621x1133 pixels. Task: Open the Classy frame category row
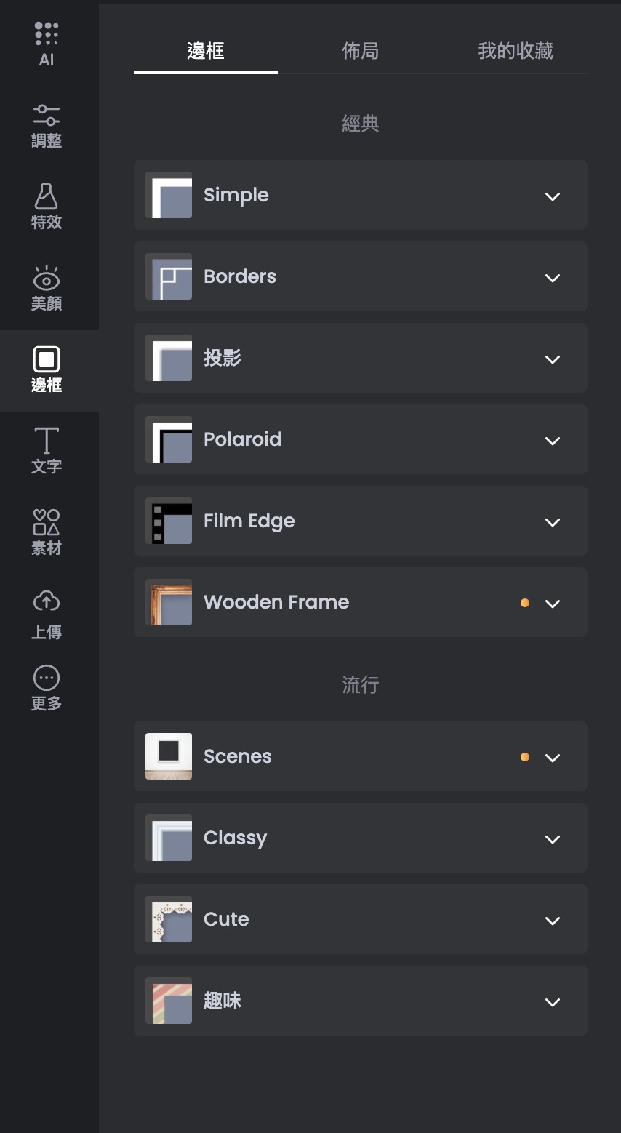tap(361, 838)
